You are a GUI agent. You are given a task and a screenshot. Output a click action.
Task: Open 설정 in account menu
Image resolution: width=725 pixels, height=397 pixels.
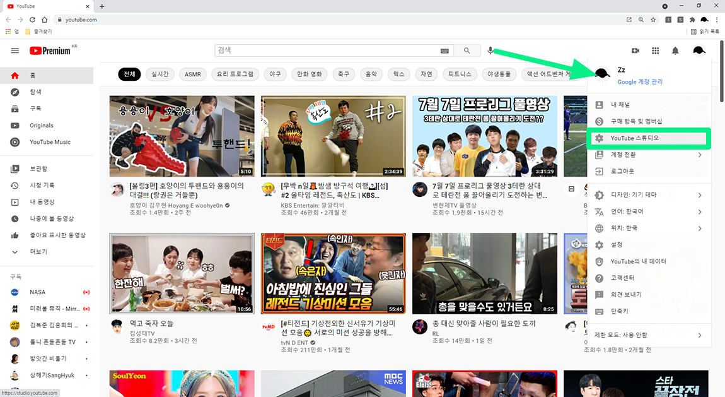(x=649, y=245)
